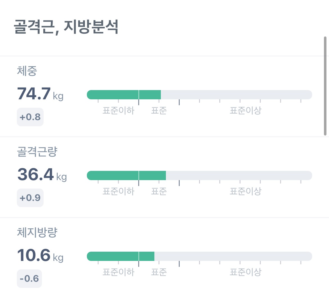This screenshot has width=329, height=296.
Task: Tap the -0.6 body fat change badge
Action: pyautogui.click(x=29, y=279)
